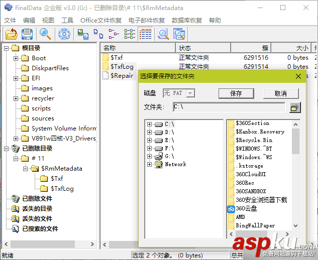Click the 丢失的文件 search folder icon
This screenshot has width=318, height=260.
(16, 219)
